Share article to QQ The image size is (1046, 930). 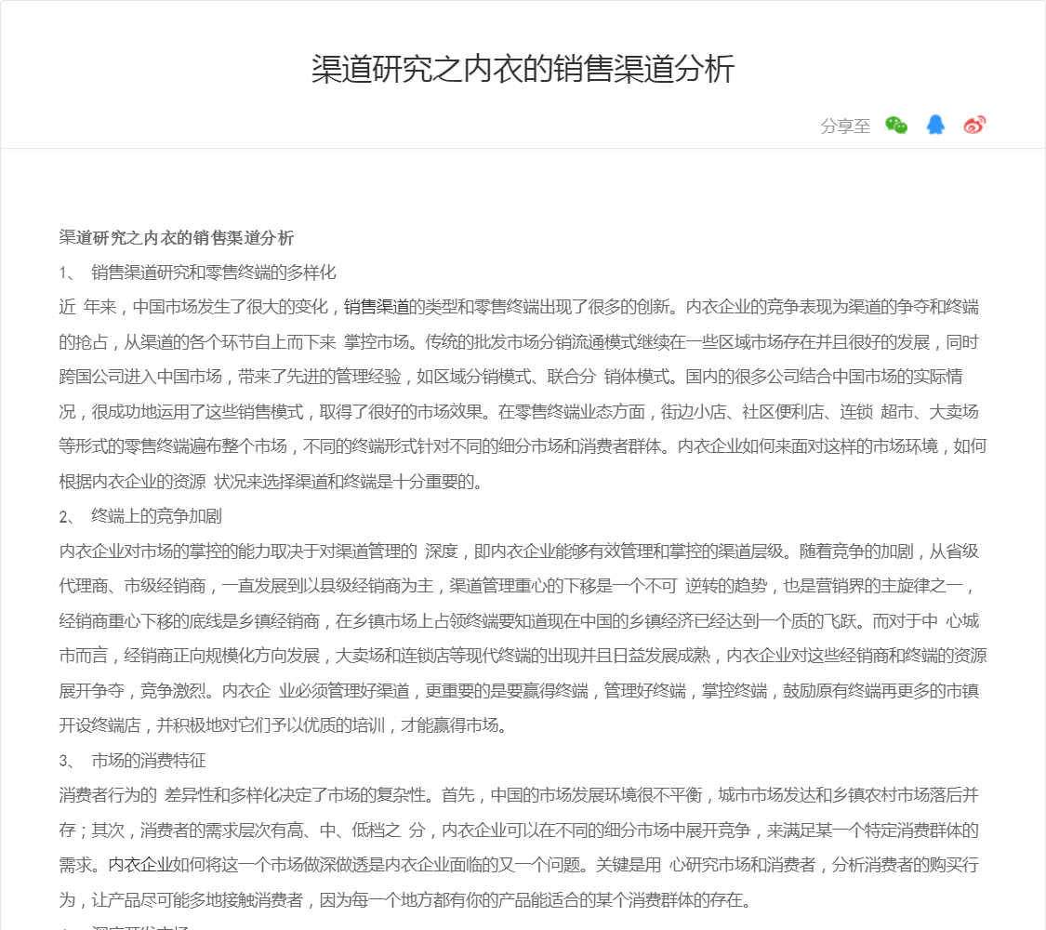935,125
